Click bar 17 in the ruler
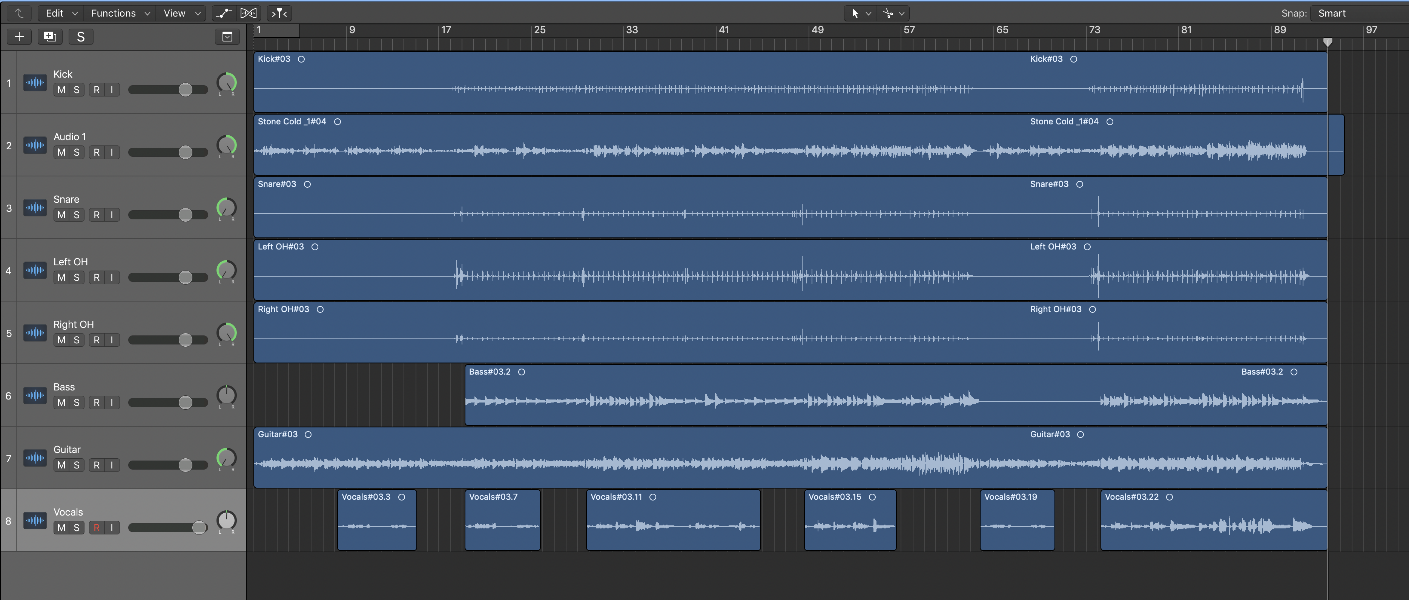 [446, 30]
